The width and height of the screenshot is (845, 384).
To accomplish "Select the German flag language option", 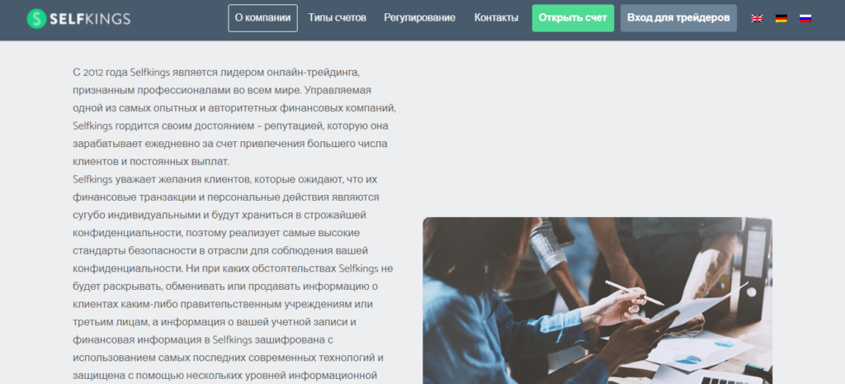I will tap(781, 18).
